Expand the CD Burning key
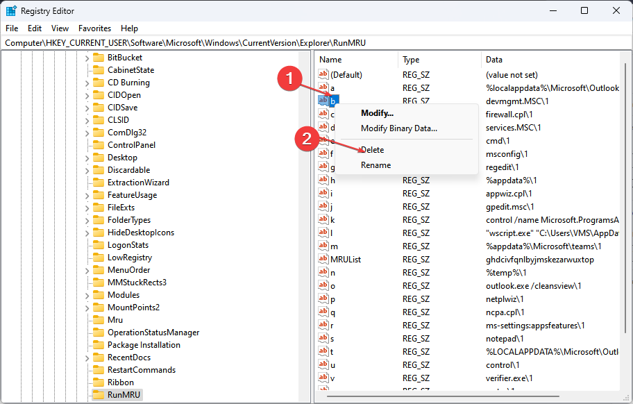 tap(87, 83)
